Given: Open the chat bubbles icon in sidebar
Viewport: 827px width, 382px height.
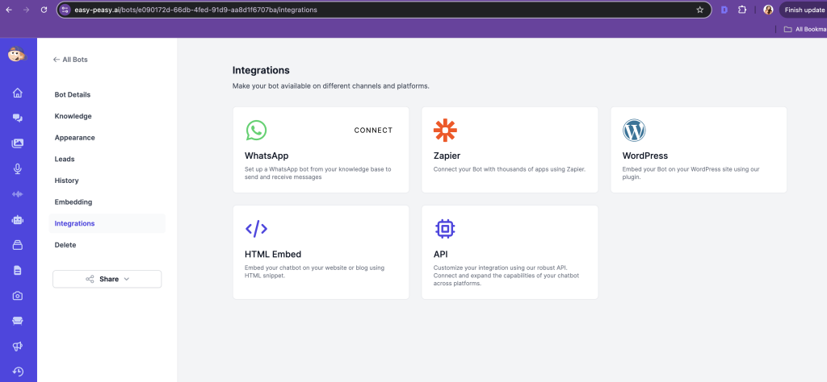Looking at the screenshot, I should pyautogui.click(x=18, y=118).
